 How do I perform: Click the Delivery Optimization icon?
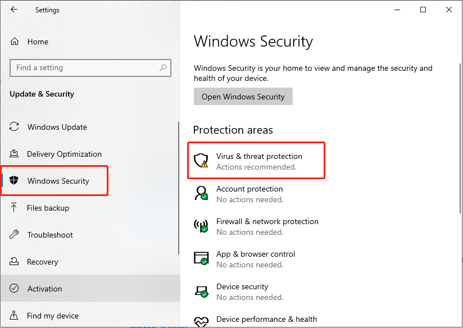coord(14,153)
